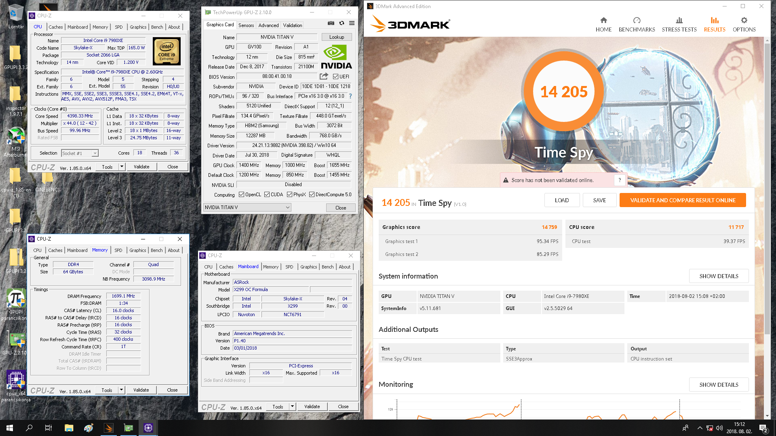Toggle PhysX checkbox
The width and height of the screenshot is (776, 436).
[289, 195]
